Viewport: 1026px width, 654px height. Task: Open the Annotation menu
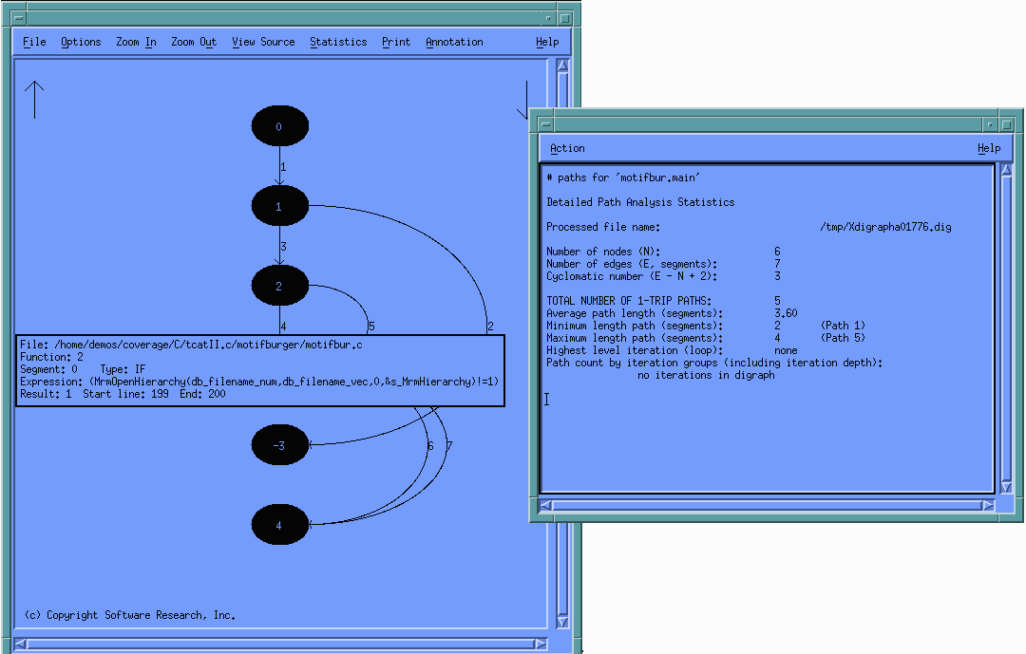[x=454, y=42]
